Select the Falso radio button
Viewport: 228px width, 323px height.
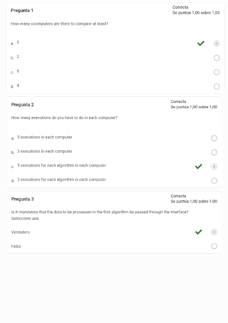click(214, 246)
